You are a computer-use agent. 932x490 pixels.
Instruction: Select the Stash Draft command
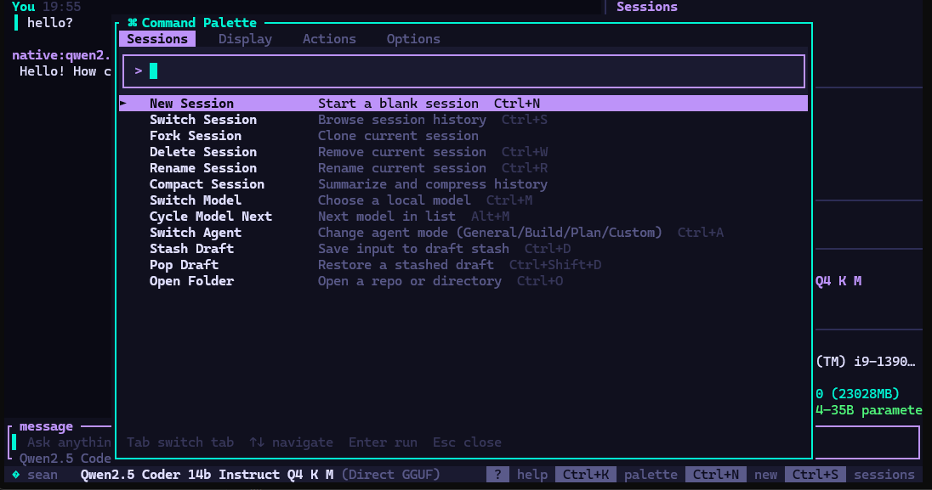[x=463, y=248]
